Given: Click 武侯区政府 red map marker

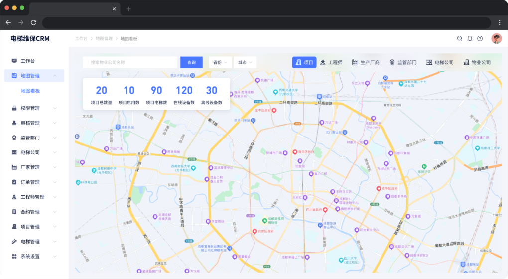Looking at the screenshot, I should tap(254, 231).
